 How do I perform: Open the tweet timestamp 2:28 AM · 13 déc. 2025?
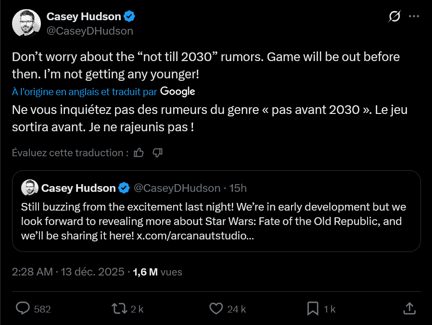point(67,272)
